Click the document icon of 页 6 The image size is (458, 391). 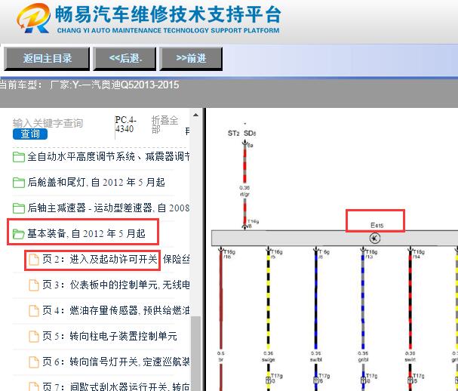[34, 362]
